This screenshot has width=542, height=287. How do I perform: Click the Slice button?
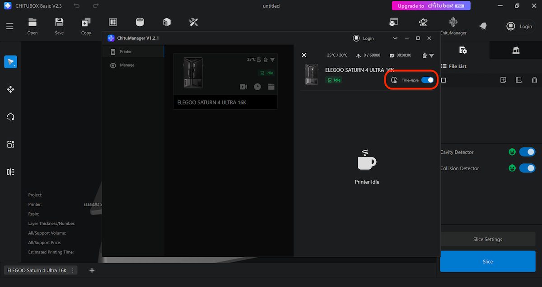[488, 261]
